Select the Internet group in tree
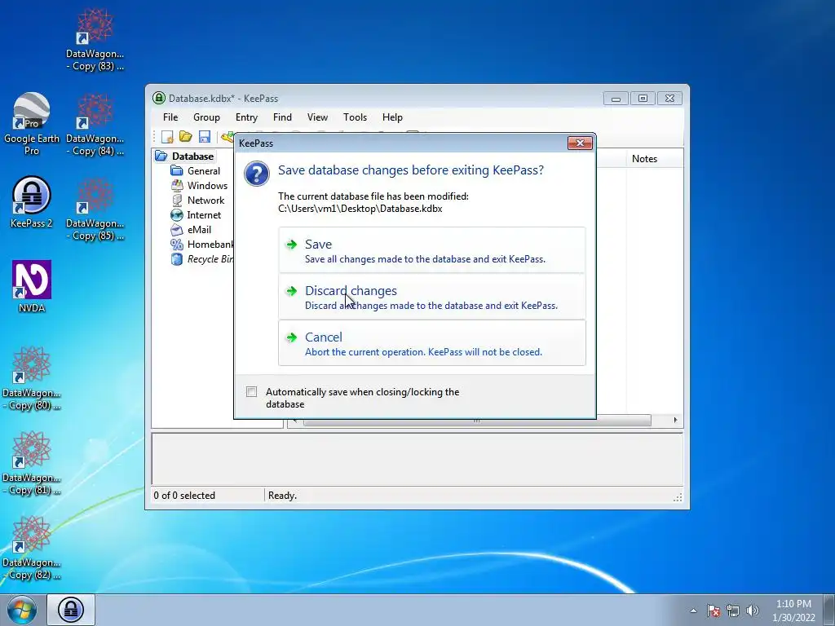The height and width of the screenshot is (626, 835). [x=196, y=215]
